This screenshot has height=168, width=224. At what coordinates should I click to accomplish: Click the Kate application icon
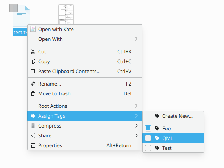33,29
